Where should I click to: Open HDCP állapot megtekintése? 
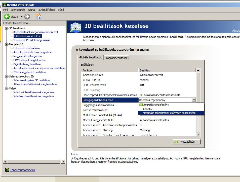click(x=29, y=60)
